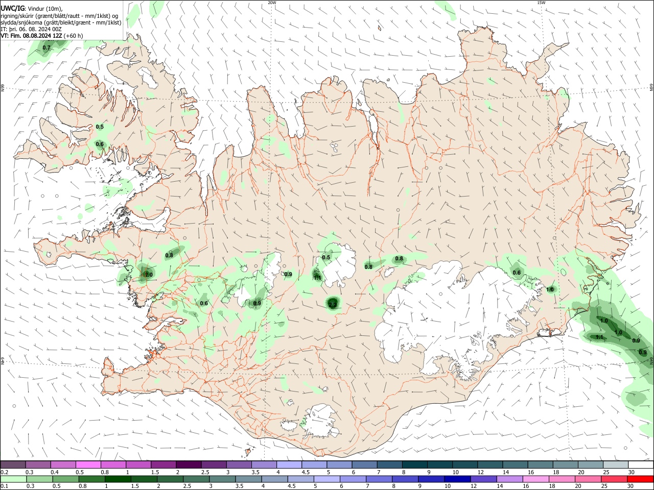Select the 0.5 value above the 0.6 in the northwest
The image size is (654, 490).
point(100,127)
